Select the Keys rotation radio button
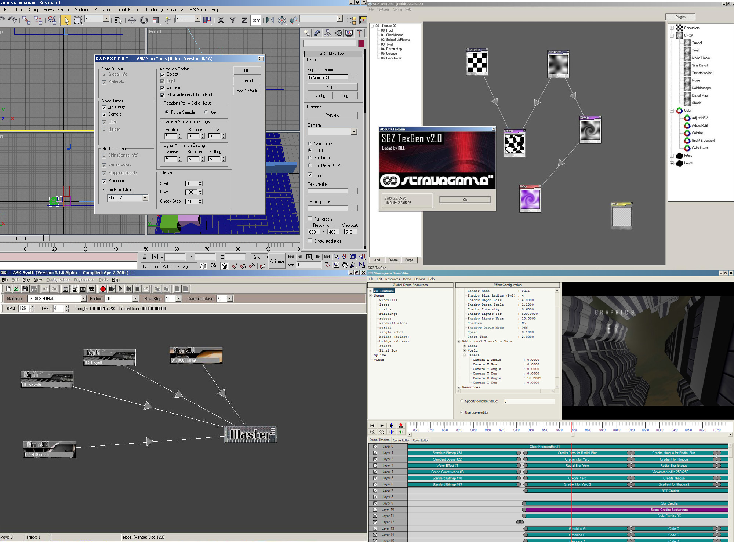This screenshot has height=542, width=734. 206,112
